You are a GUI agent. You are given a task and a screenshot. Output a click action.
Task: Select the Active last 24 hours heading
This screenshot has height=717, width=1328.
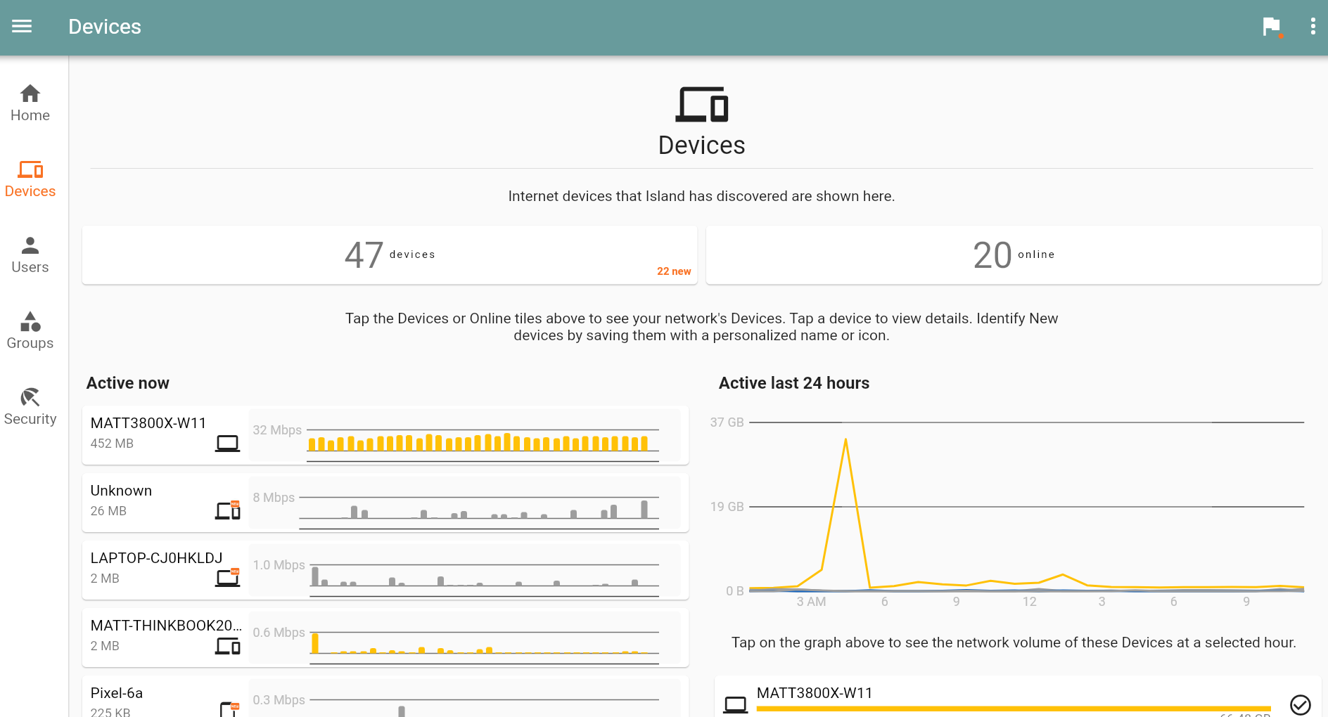coord(793,383)
